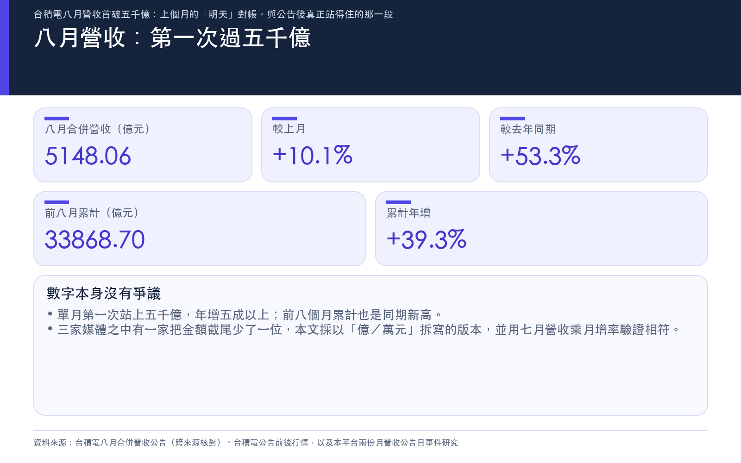
Task: Click the 較上月 label
Action: [x=289, y=129]
